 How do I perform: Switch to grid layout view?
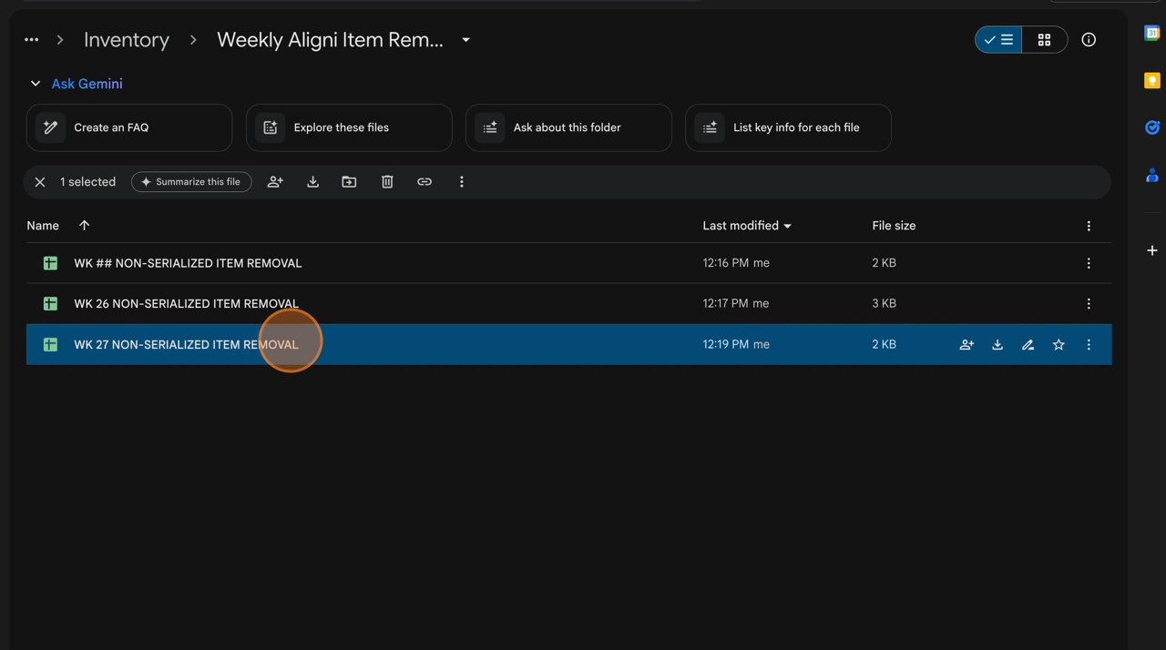tap(1044, 40)
